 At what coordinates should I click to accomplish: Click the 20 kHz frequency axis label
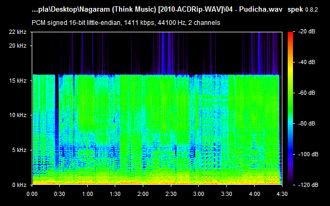point(17,46)
